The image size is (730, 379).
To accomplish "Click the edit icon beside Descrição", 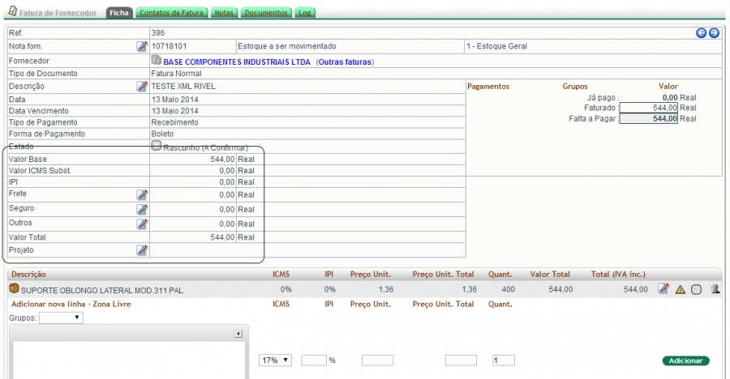I will 142,86.
